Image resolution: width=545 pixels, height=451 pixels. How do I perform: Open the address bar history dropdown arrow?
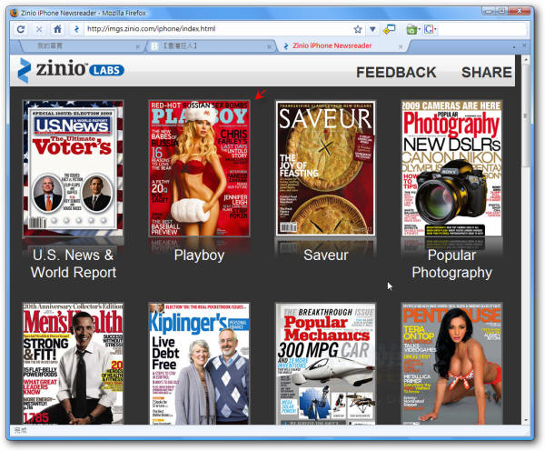pyautogui.click(x=372, y=29)
